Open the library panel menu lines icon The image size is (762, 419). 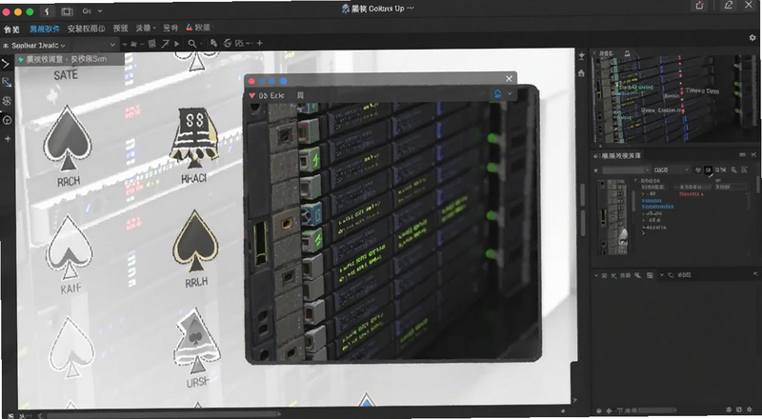click(742, 154)
